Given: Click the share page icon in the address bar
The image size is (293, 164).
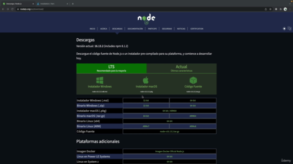Looking at the screenshot, I should pyautogui.click(x=266, y=9).
